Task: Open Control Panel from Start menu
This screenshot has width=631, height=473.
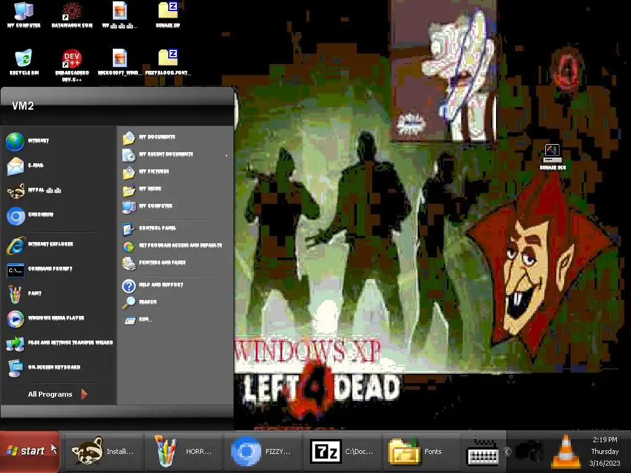Action: (175, 228)
